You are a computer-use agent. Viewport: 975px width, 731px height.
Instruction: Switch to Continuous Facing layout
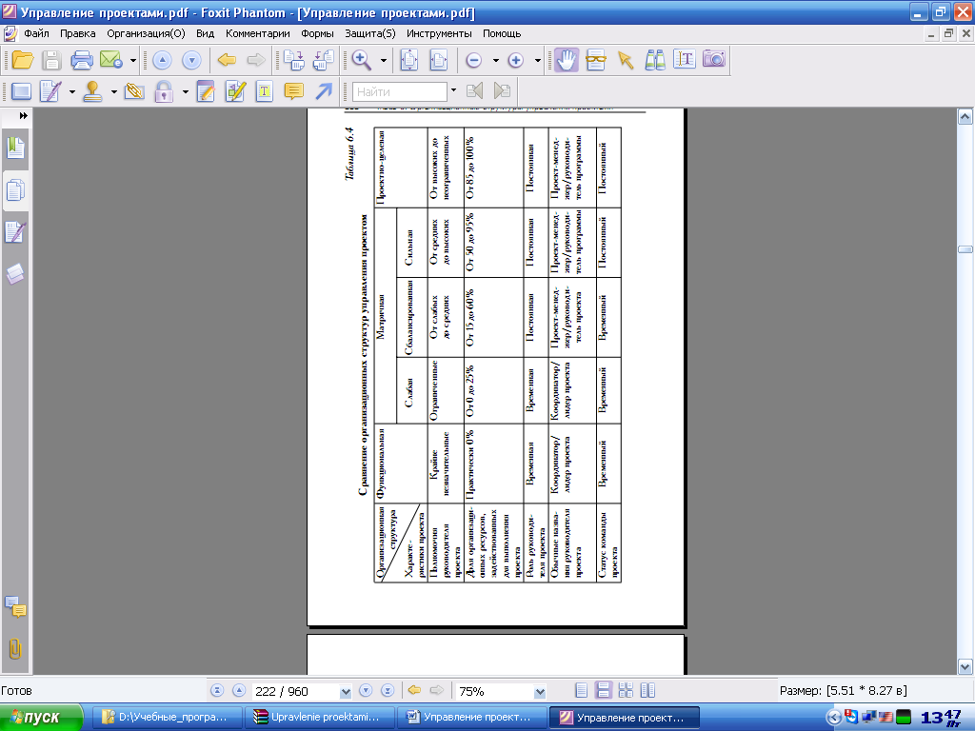[x=626, y=691]
